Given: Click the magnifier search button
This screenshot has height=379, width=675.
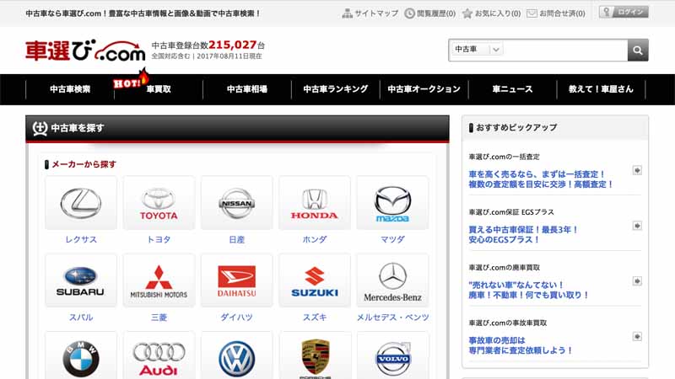Looking at the screenshot, I should pyautogui.click(x=638, y=51).
